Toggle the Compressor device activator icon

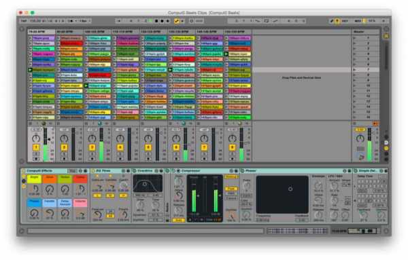coord(173,171)
